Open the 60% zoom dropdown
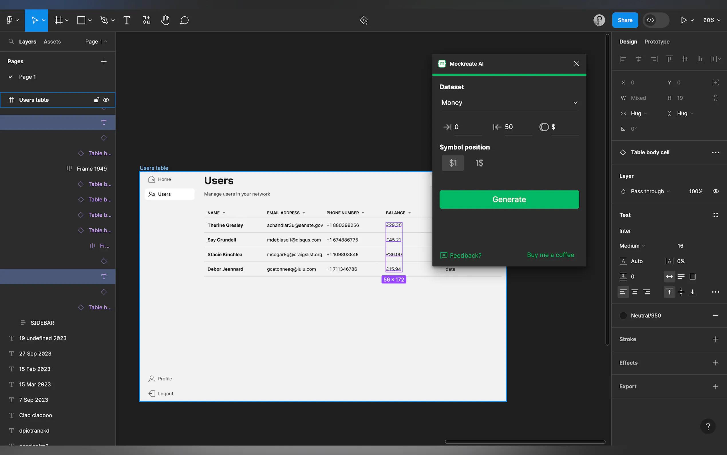The width and height of the screenshot is (727, 455). tap(711, 20)
